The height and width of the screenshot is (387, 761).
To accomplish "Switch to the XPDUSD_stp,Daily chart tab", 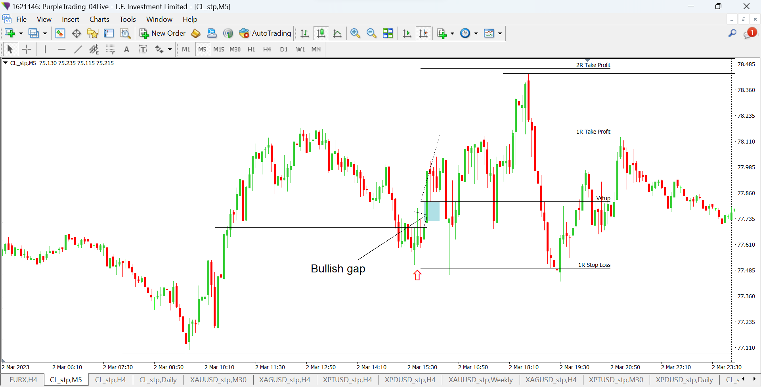I will click(x=685, y=380).
